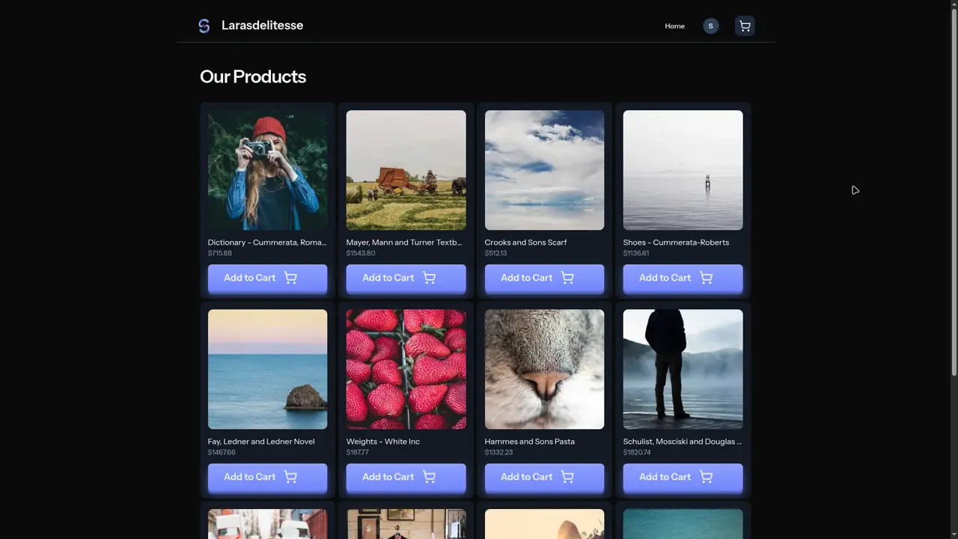Image resolution: width=958 pixels, height=539 pixels.
Task: Add Hammes and Sons Pasta to cart
Action: coord(544,477)
